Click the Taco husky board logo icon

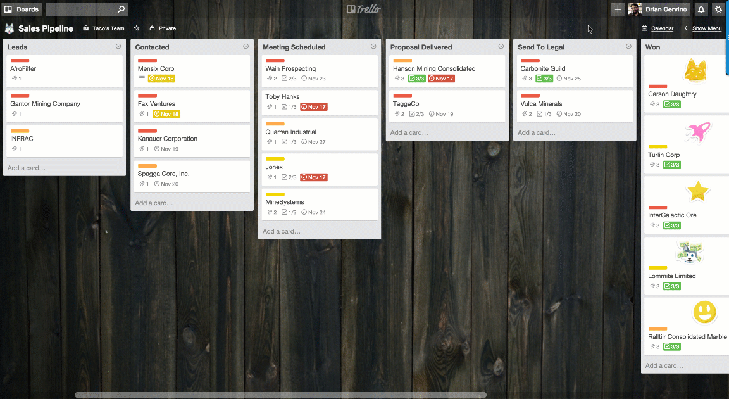tap(9, 28)
